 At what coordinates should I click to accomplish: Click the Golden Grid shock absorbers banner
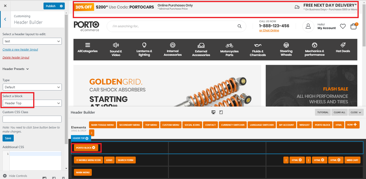[x=167, y=86]
